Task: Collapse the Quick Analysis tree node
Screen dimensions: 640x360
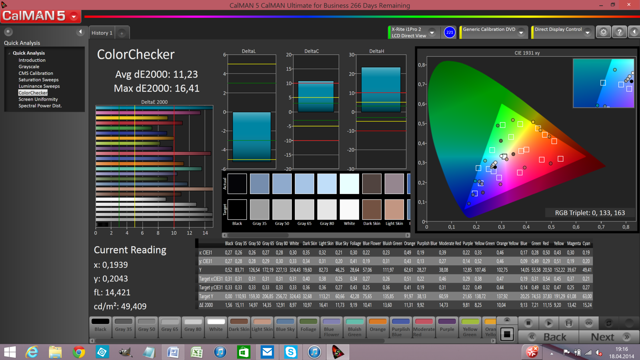Action: 9,53
